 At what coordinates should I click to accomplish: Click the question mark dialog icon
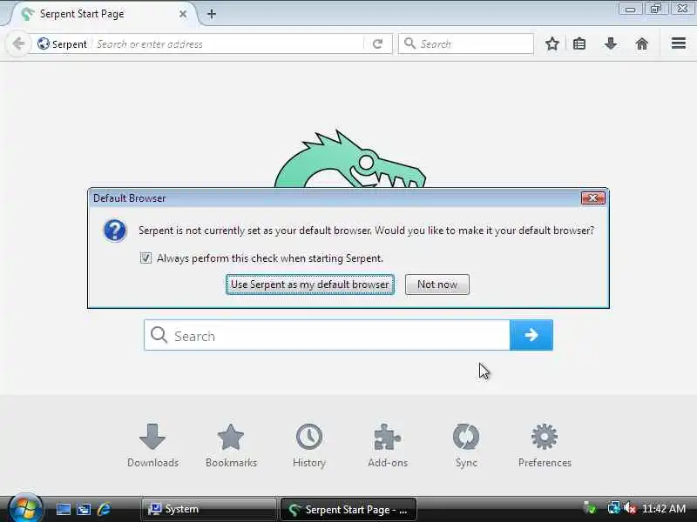coord(115,231)
